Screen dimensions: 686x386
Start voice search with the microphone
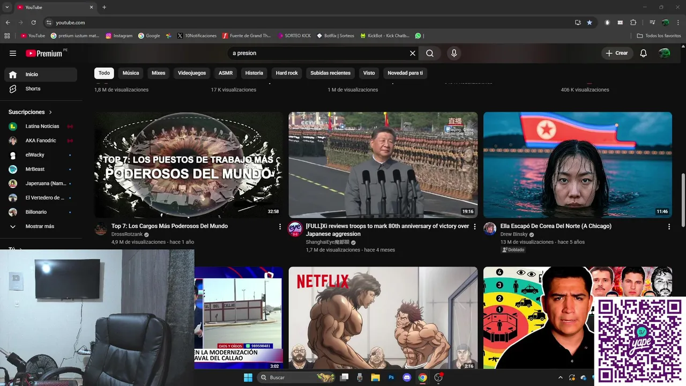coord(454,53)
